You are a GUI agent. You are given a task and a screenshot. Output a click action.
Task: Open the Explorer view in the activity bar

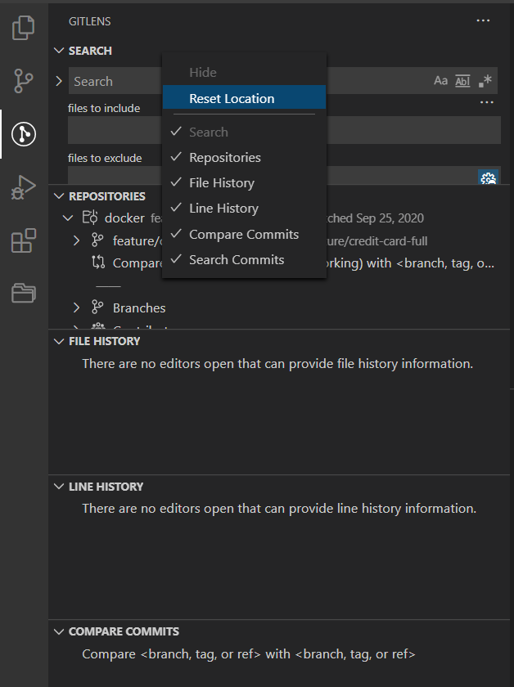click(x=23, y=27)
